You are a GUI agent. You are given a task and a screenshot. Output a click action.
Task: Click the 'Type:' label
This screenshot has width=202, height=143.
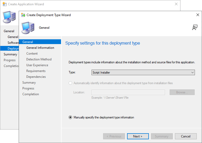click(72, 72)
